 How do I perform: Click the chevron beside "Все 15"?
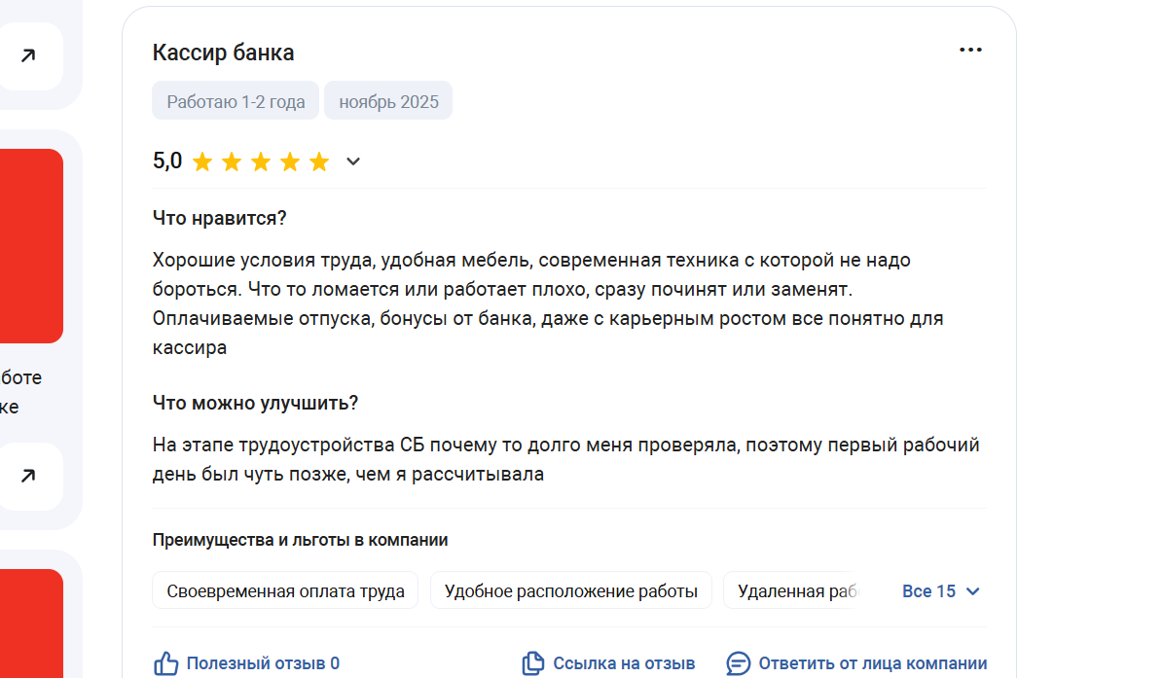[973, 591]
